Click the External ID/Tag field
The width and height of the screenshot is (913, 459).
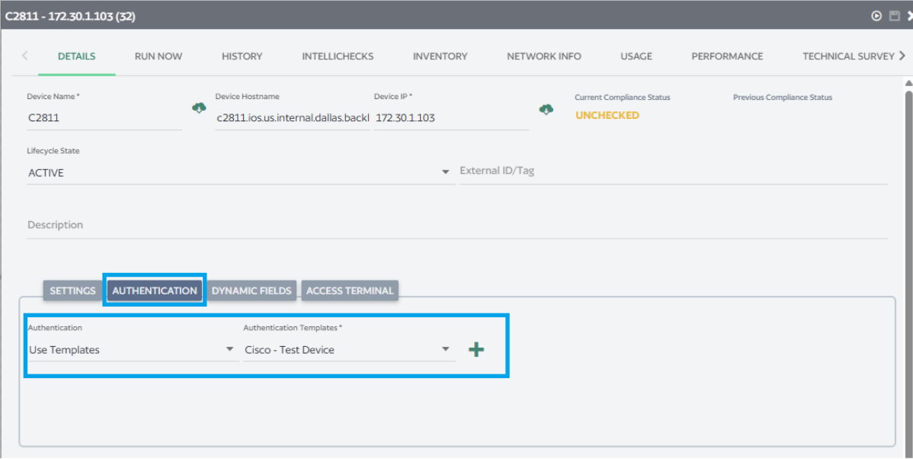[x=672, y=172]
